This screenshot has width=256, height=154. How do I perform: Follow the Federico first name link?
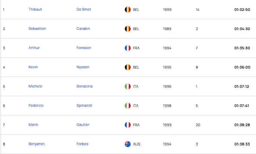click(36, 106)
